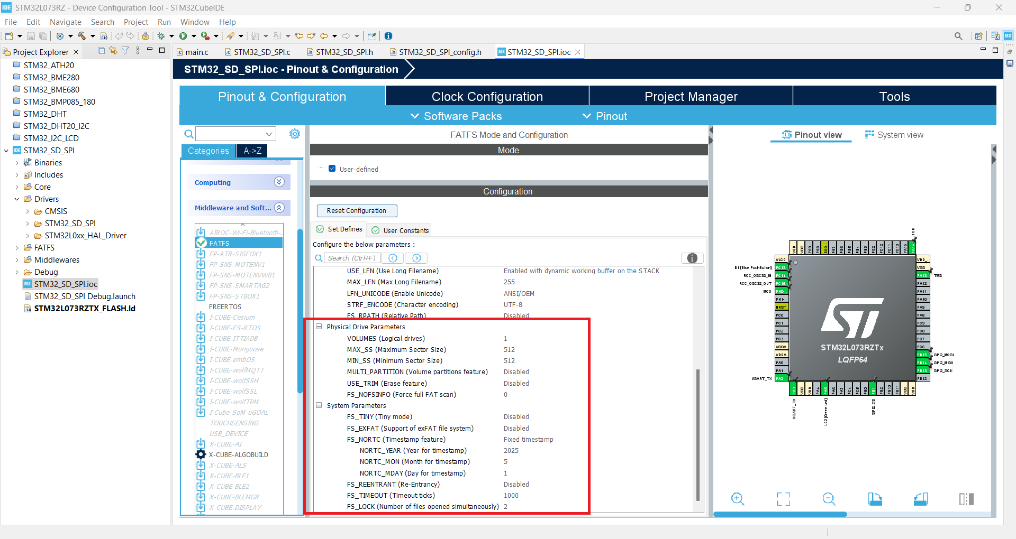Go to the previous parameter search result
Image resolution: width=1016 pixels, height=539 pixels.
click(393, 258)
